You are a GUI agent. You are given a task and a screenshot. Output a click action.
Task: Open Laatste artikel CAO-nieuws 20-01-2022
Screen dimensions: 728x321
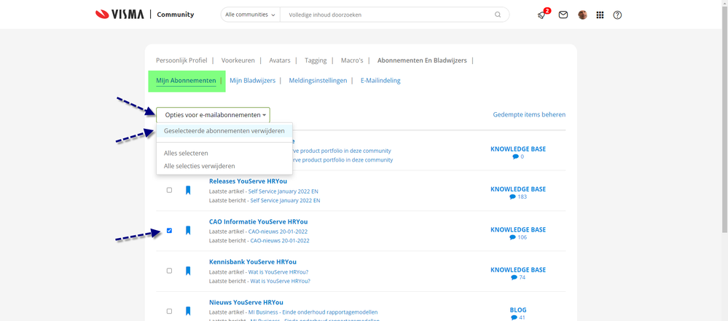pyautogui.click(x=278, y=231)
